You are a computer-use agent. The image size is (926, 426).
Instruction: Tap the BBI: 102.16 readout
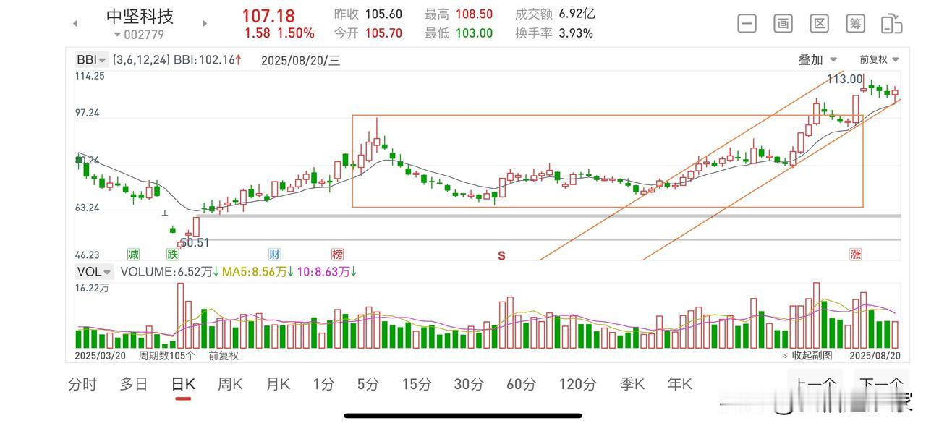209,60
